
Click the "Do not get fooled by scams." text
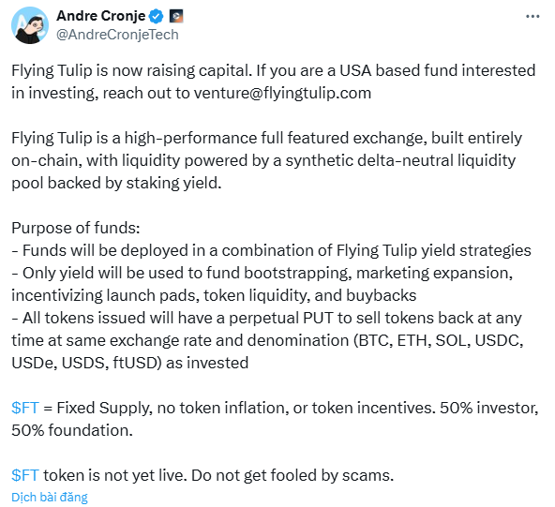[292, 475]
